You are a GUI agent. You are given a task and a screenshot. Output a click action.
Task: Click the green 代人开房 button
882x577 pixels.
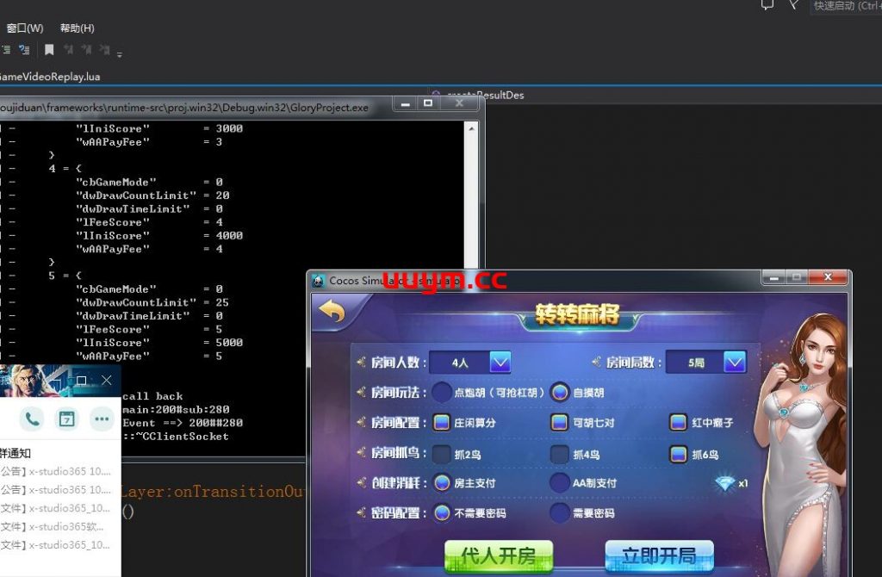click(x=498, y=556)
